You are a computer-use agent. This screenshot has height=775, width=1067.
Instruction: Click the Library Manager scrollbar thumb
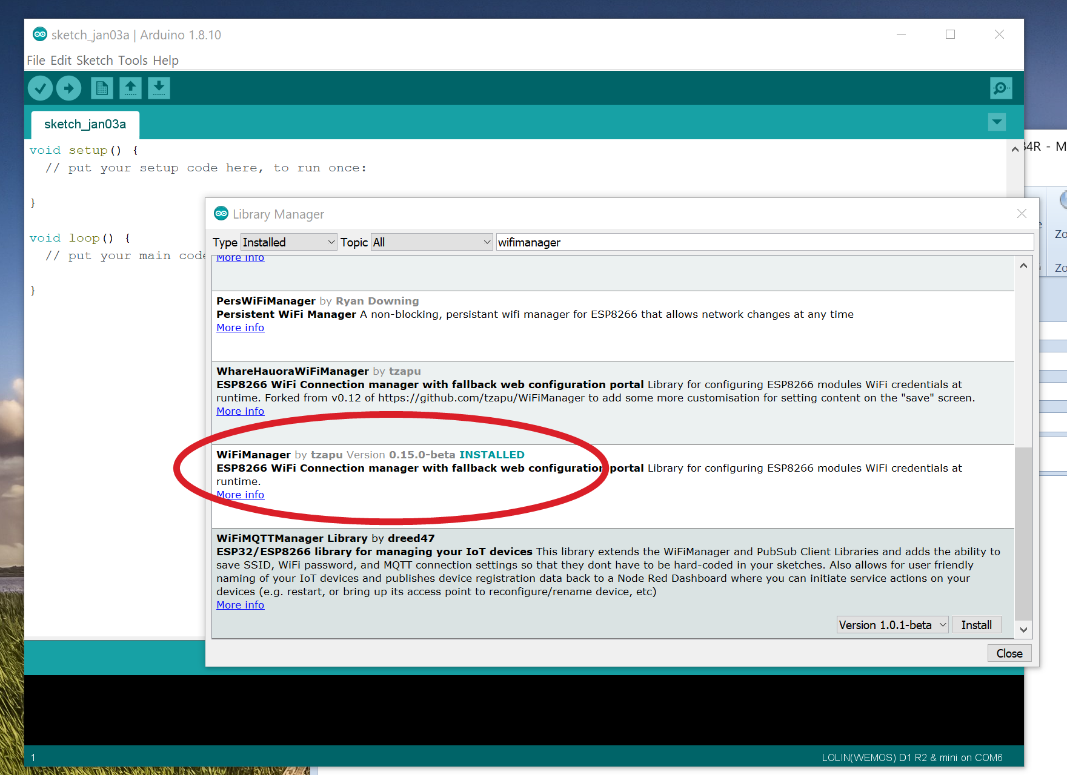(1023, 533)
